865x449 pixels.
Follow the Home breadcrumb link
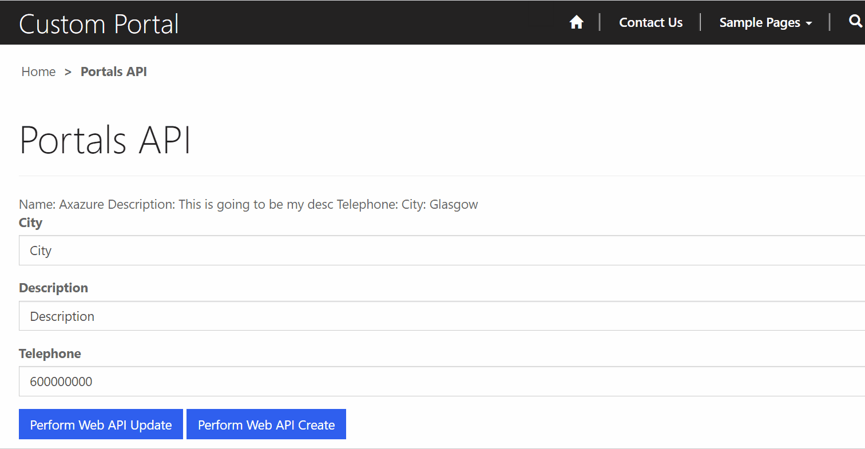pyautogui.click(x=38, y=71)
